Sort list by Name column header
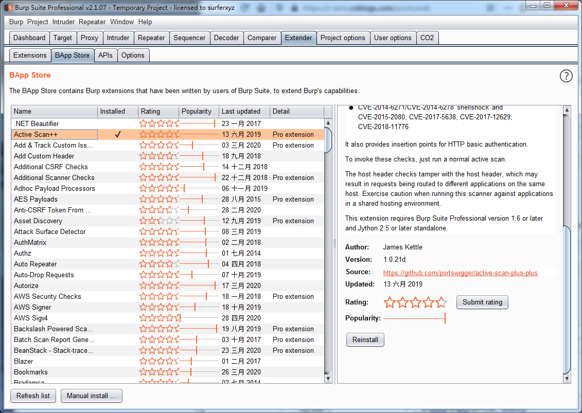 click(54, 111)
